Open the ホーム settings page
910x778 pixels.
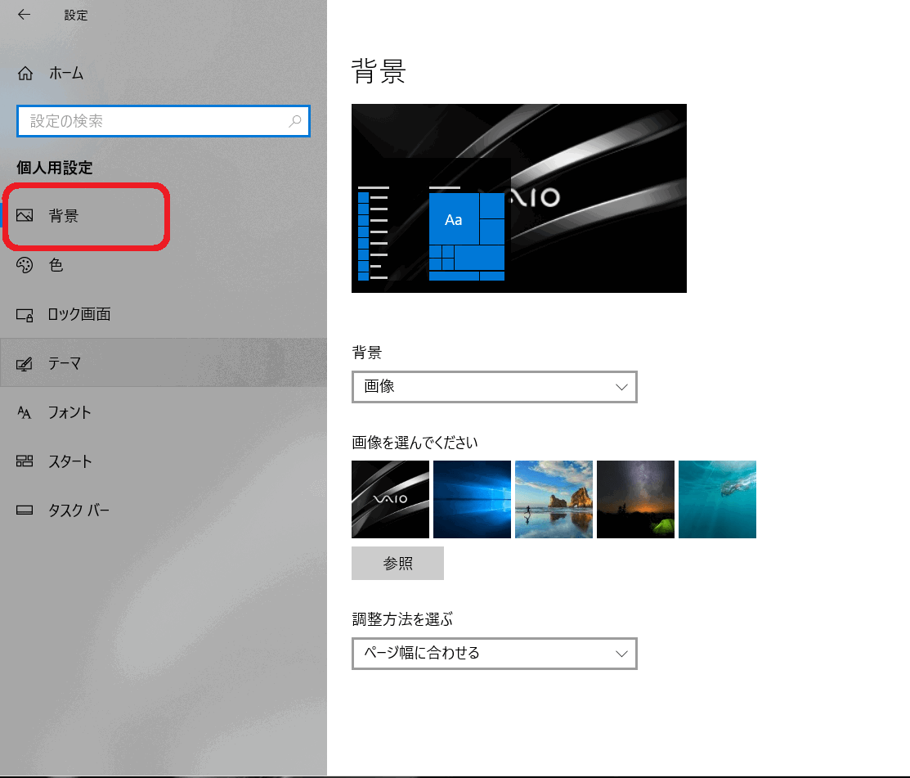(164, 73)
